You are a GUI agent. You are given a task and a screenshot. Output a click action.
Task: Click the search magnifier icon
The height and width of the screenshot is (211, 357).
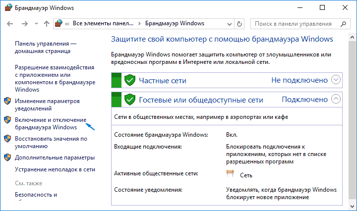pyautogui.click(x=343, y=24)
